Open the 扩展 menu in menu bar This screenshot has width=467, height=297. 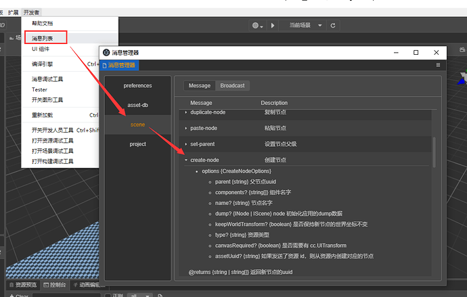13,12
